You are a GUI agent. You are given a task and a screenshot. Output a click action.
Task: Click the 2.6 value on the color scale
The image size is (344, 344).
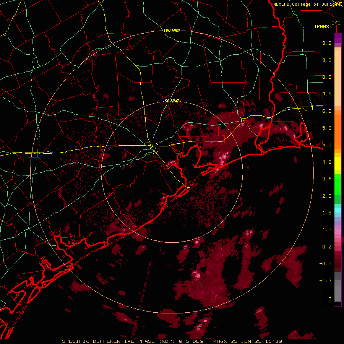click(327, 196)
